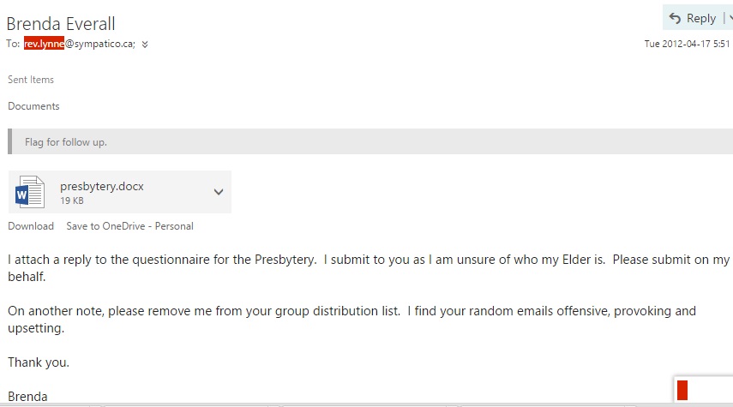This screenshot has height=407, width=733.
Task: Click Save to OneDrive - Personal
Action: (129, 226)
